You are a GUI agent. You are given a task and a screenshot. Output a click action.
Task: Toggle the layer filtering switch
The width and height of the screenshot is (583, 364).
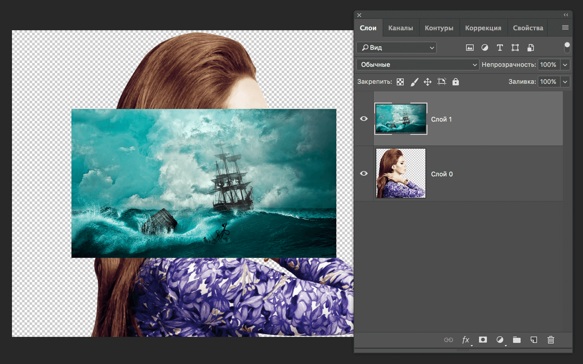567,47
